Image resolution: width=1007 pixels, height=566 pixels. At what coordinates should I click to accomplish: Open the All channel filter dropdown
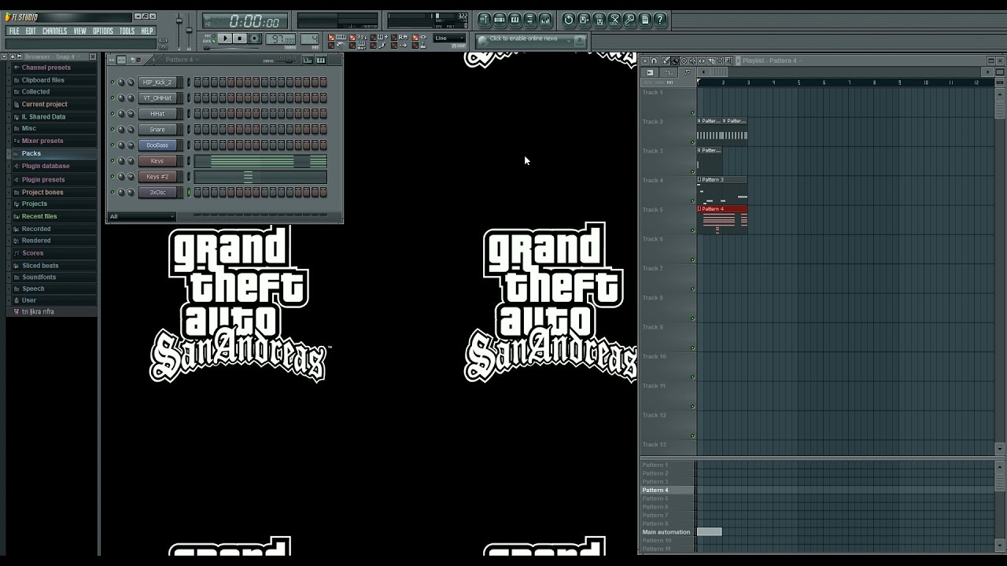click(x=142, y=216)
